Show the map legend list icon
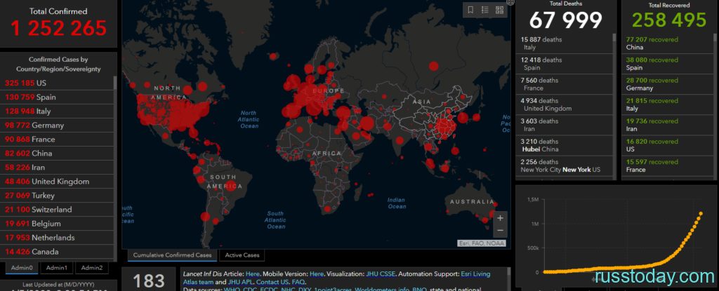 tap(484, 10)
